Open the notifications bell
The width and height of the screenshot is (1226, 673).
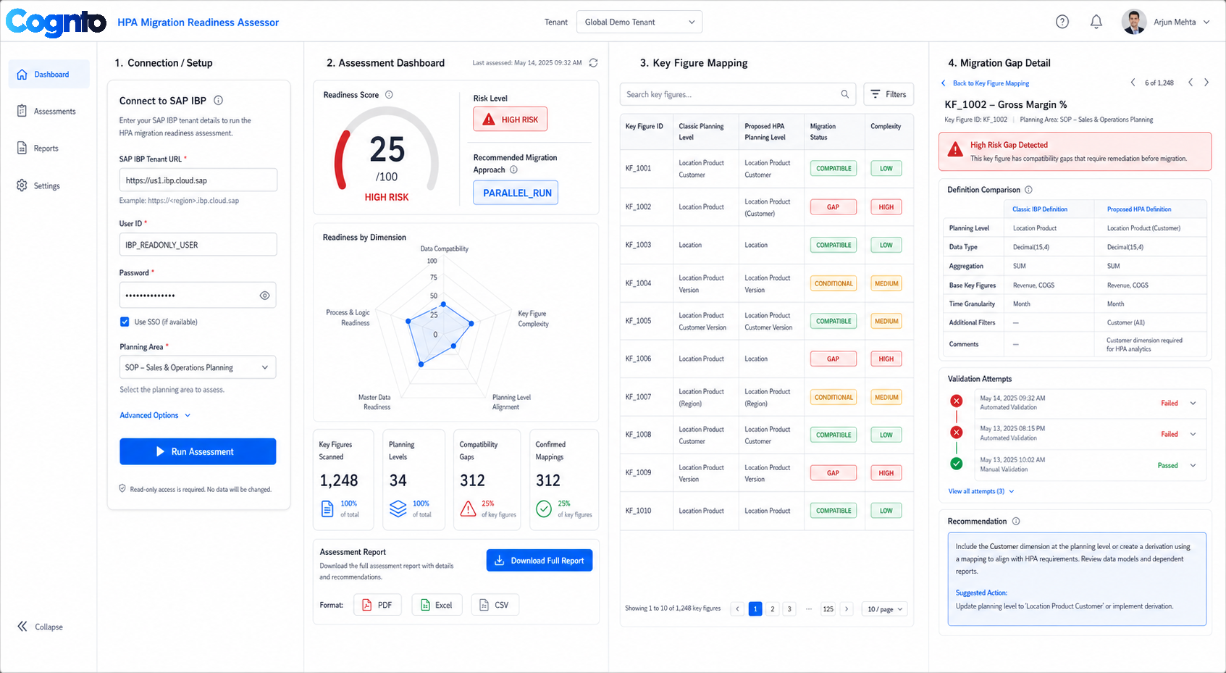click(1096, 22)
